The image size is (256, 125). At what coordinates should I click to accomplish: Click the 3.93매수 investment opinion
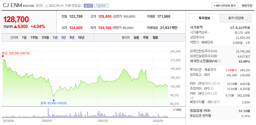point(231,70)
